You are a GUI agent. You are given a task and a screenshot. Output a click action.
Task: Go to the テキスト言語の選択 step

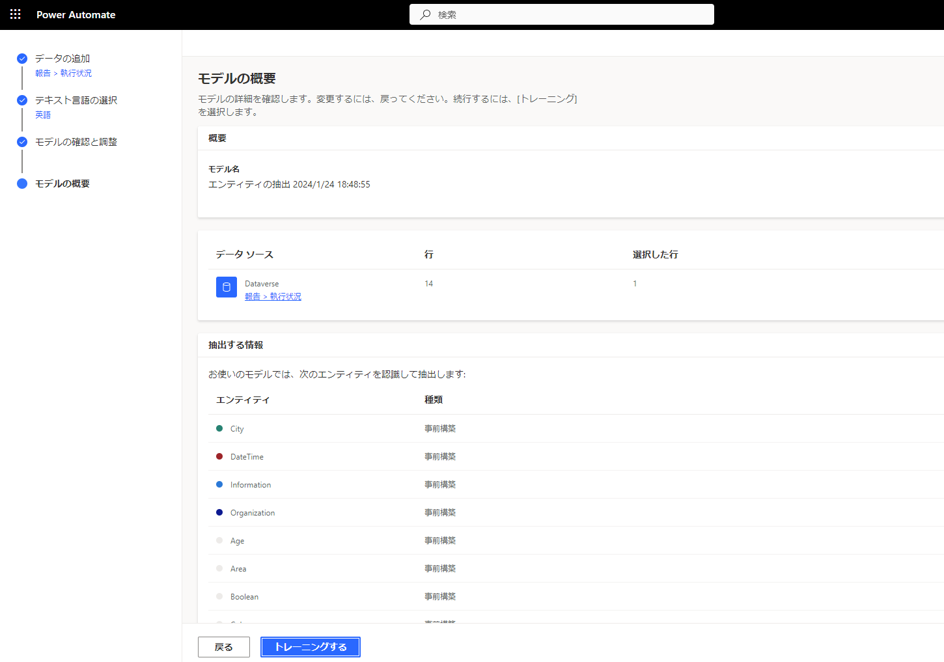click(76, 100)
